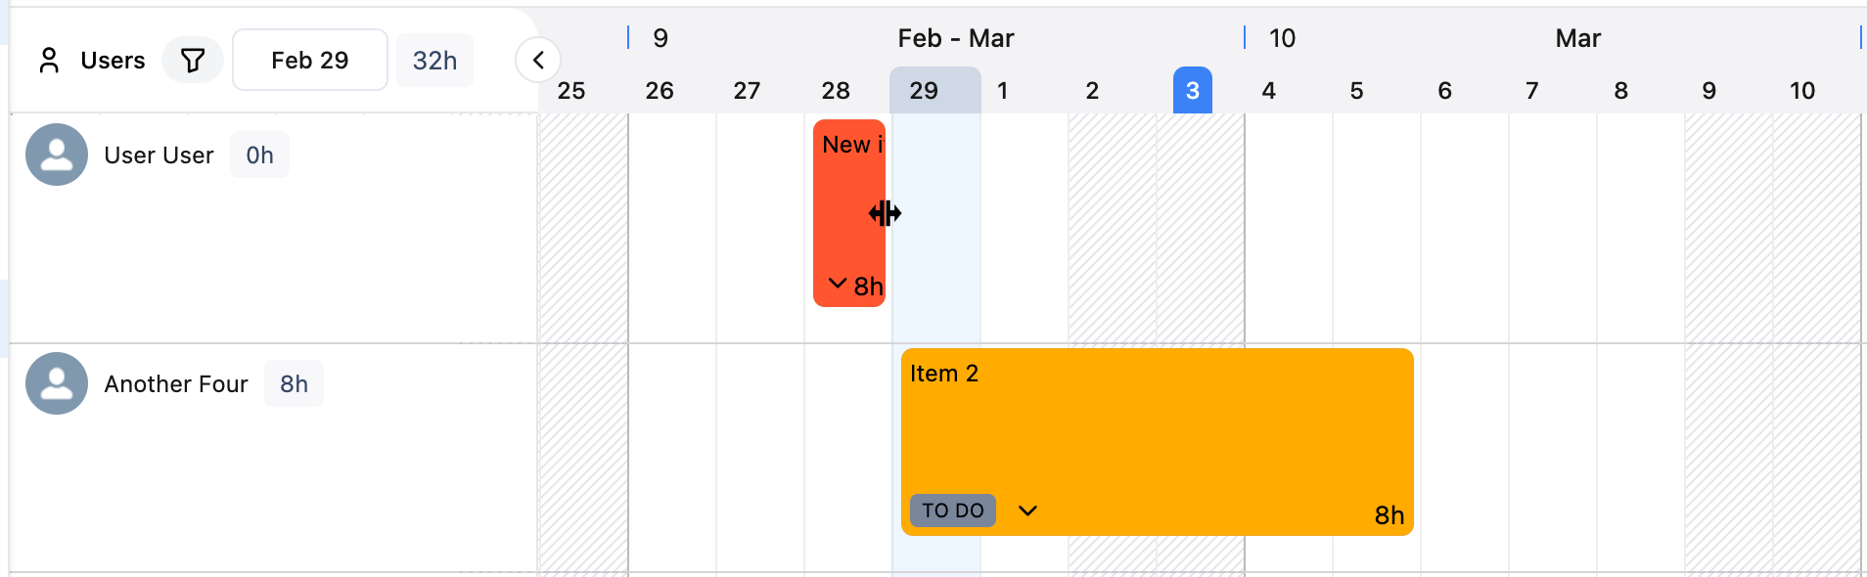Open the filter funnel icon
1867x577 pixels.
(193, 61)
